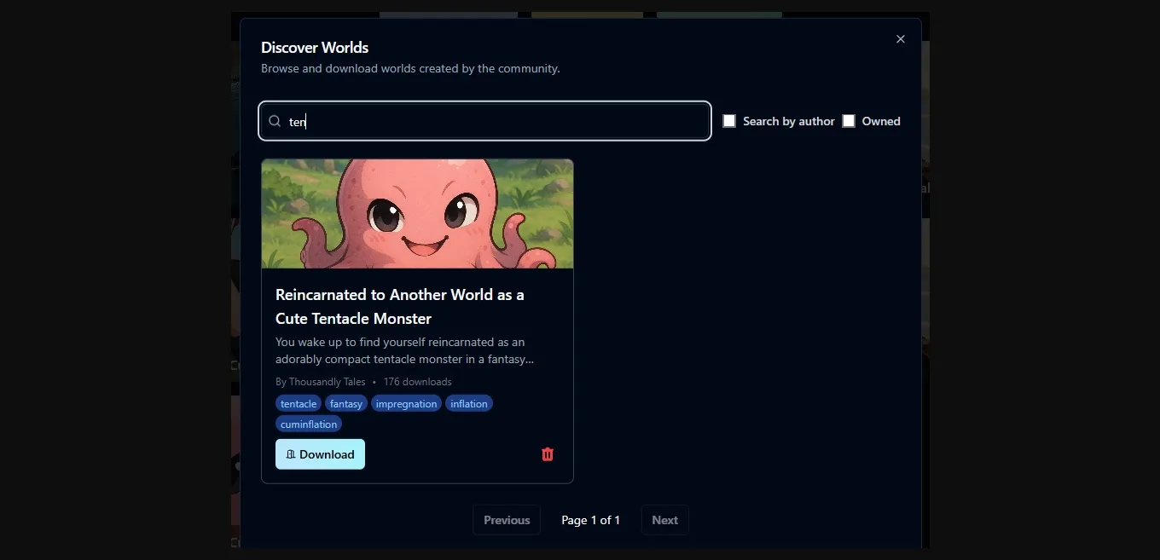Enable the Search by author checkbox
This screenshot has height=560, width=1160.
pyautogui.click(x=729, y=120)
